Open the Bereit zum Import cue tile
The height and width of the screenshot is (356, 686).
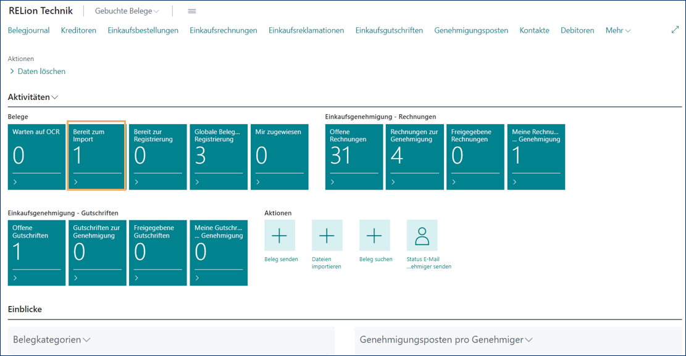pos(97,154)
